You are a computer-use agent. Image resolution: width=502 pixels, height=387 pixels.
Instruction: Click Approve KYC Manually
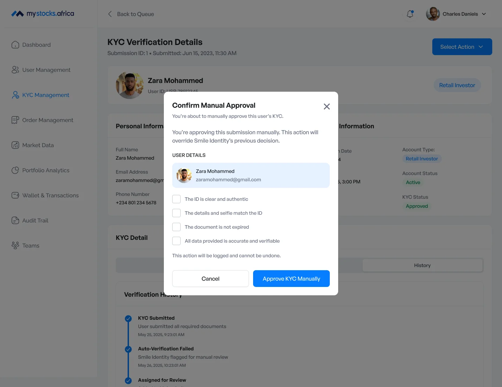pos(291,279)
